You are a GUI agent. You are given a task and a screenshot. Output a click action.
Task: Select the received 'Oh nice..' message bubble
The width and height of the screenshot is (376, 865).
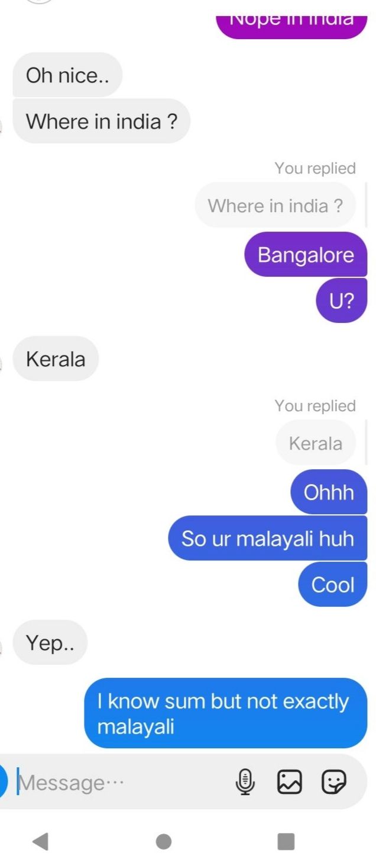tap(67, 75)
